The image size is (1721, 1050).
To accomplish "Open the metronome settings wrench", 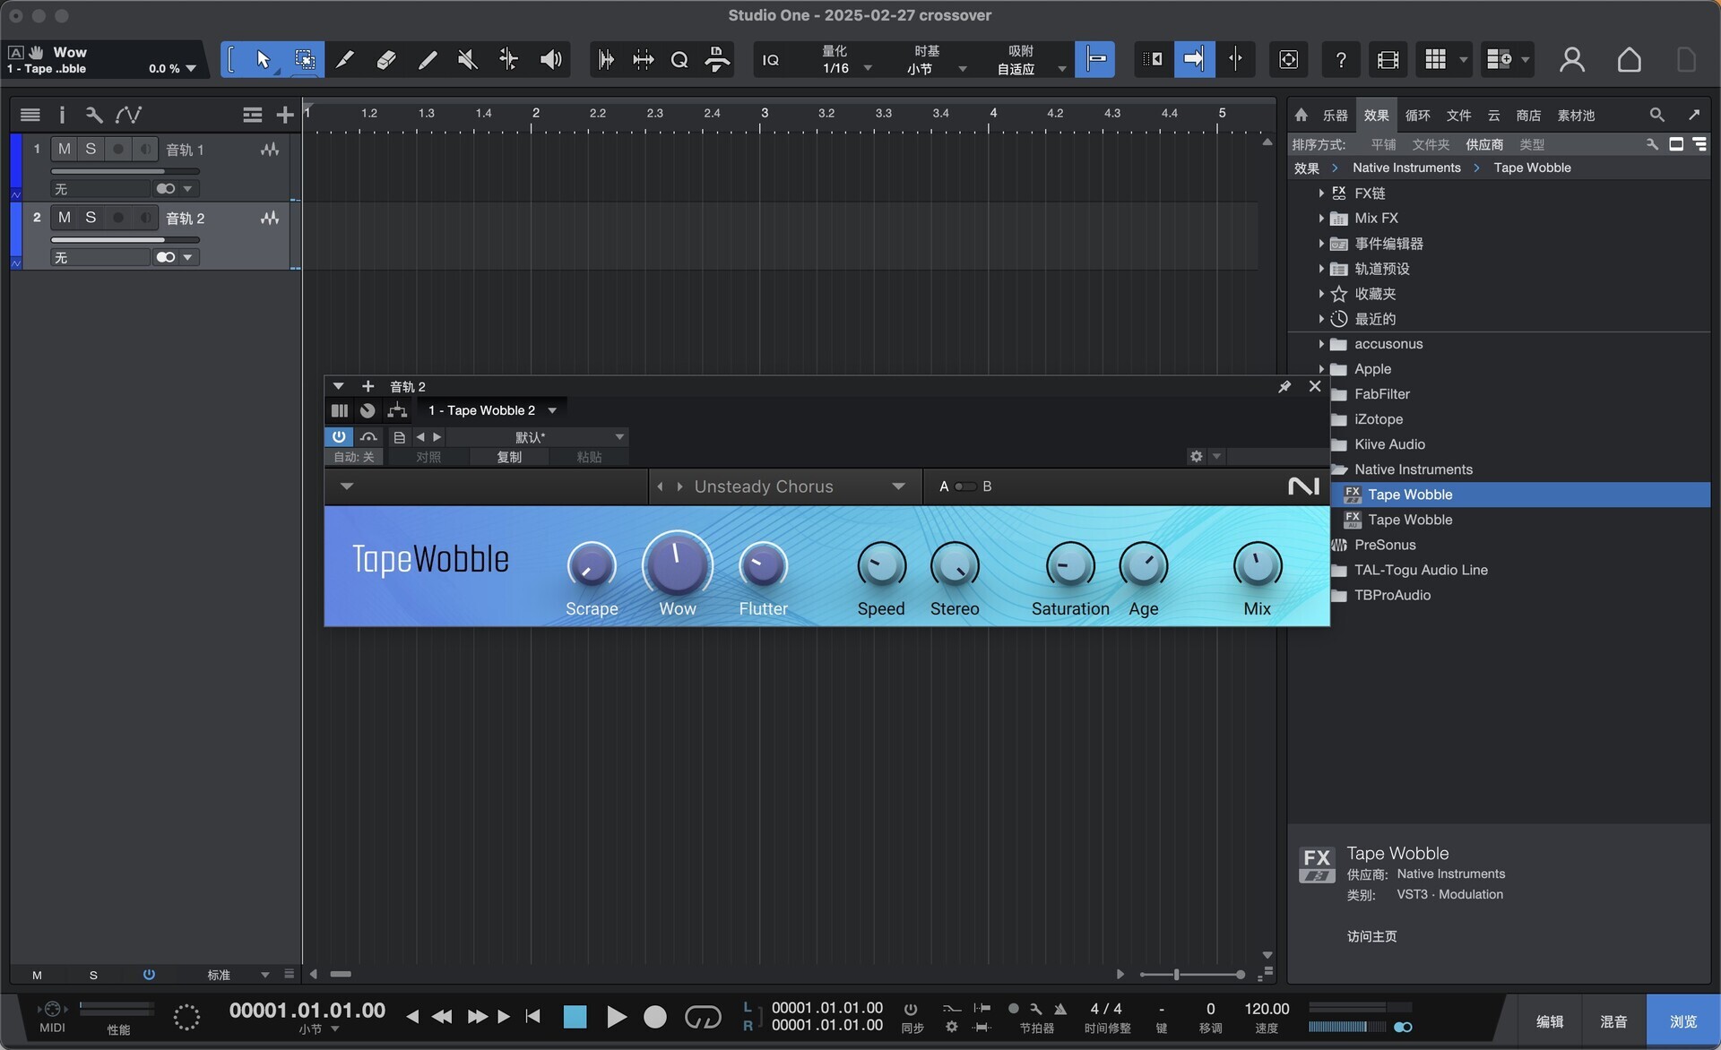I will (x=1036, y=1009).
